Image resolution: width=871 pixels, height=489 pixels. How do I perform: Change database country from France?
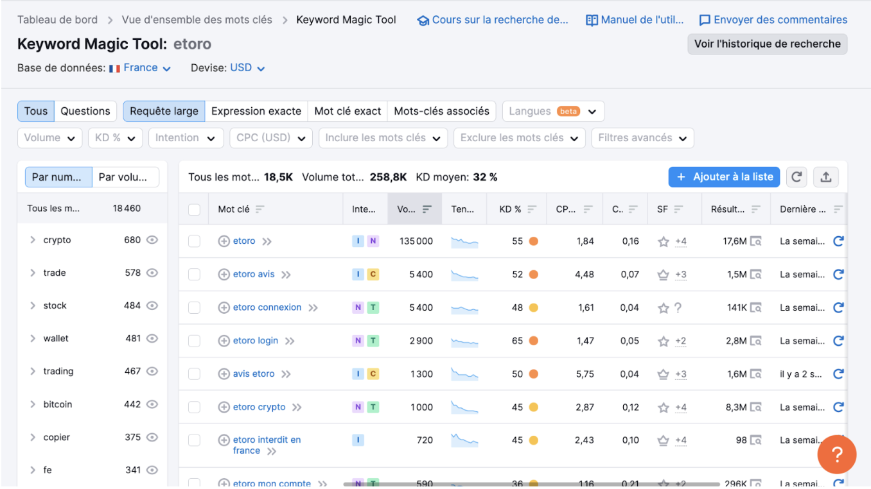140,68
